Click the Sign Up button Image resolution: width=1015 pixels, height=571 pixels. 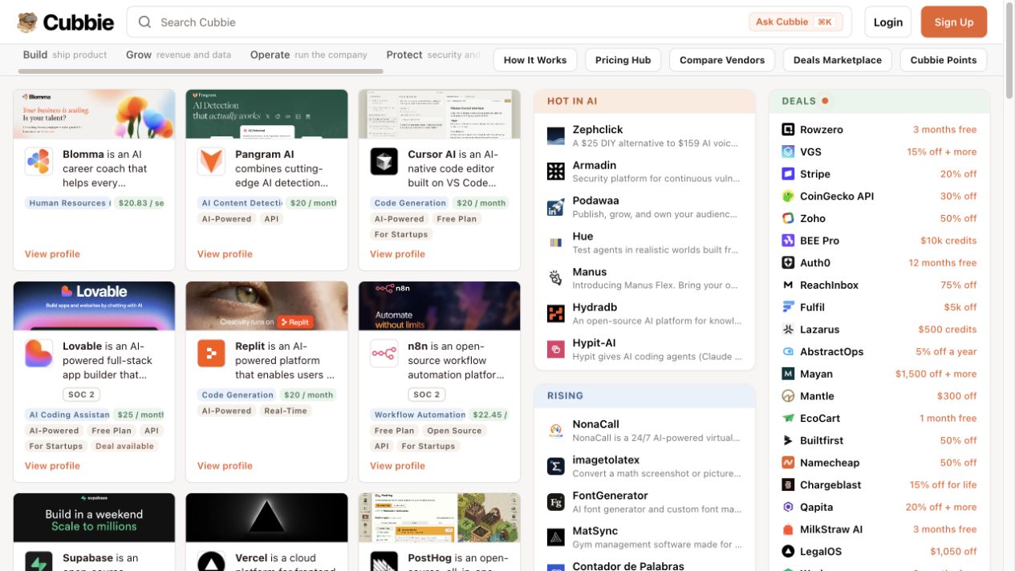tap(954, 22)
